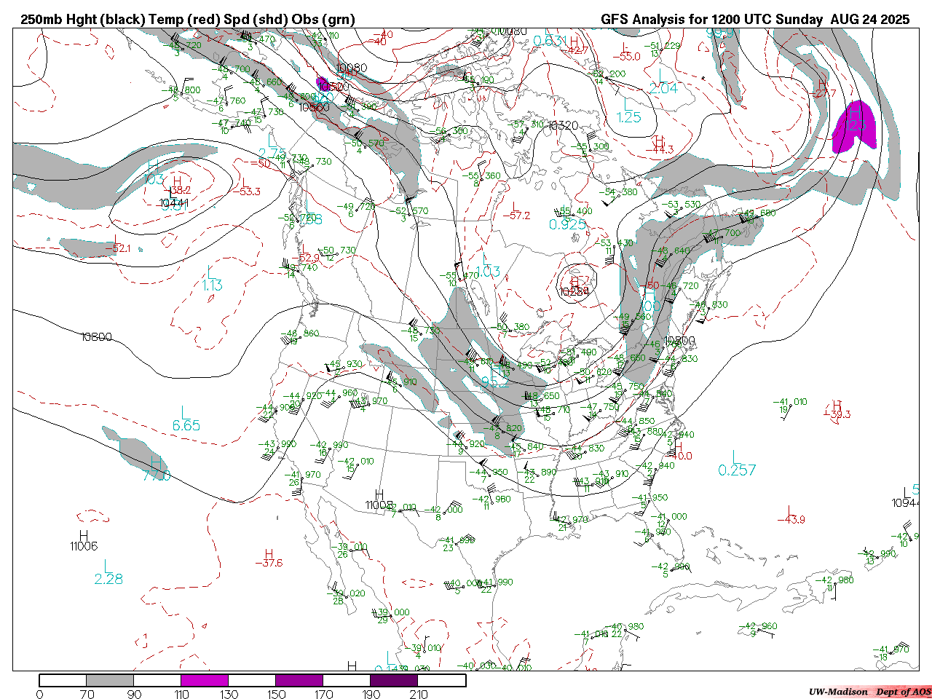
Task: Click the red L marker above -43.9
Action: click(x=789, y=510)
